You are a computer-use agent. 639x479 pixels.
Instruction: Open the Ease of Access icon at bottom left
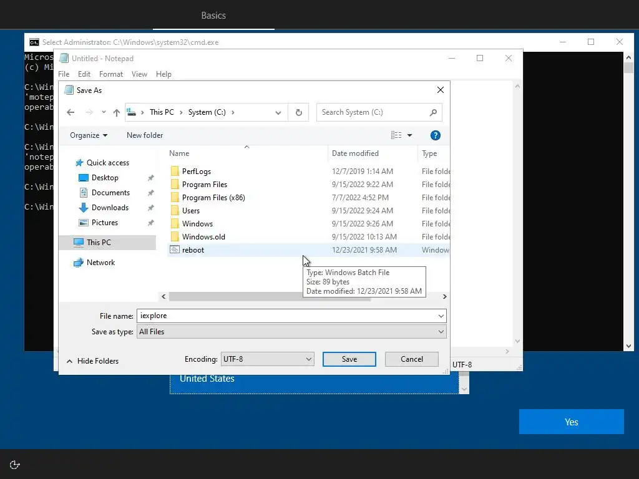pos(15,465)
